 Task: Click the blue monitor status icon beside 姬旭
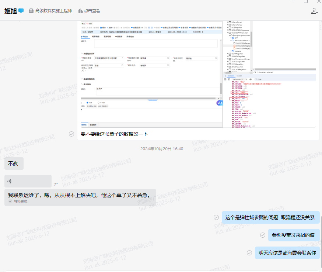(21, 11)
